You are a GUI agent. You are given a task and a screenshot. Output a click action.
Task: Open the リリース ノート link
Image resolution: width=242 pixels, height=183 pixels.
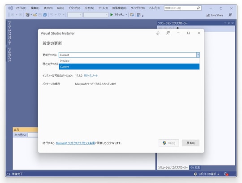(91, 75)
